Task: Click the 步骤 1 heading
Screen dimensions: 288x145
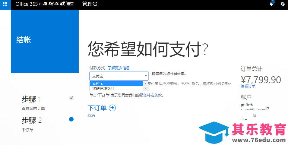Action: click(x=31, y=99)
